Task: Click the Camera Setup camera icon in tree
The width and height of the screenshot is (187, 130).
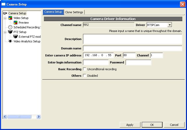Action: (x=5, y=13)
